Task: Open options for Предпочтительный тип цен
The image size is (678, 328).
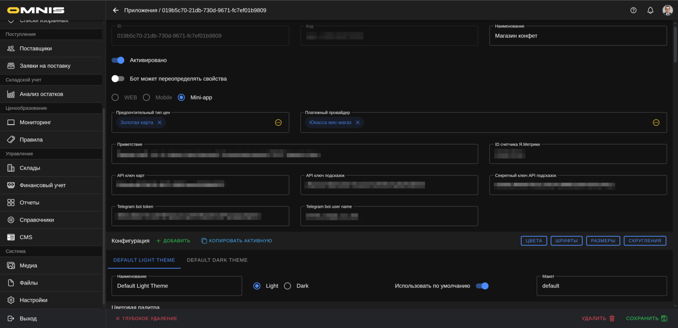Action: coord(279,122)
